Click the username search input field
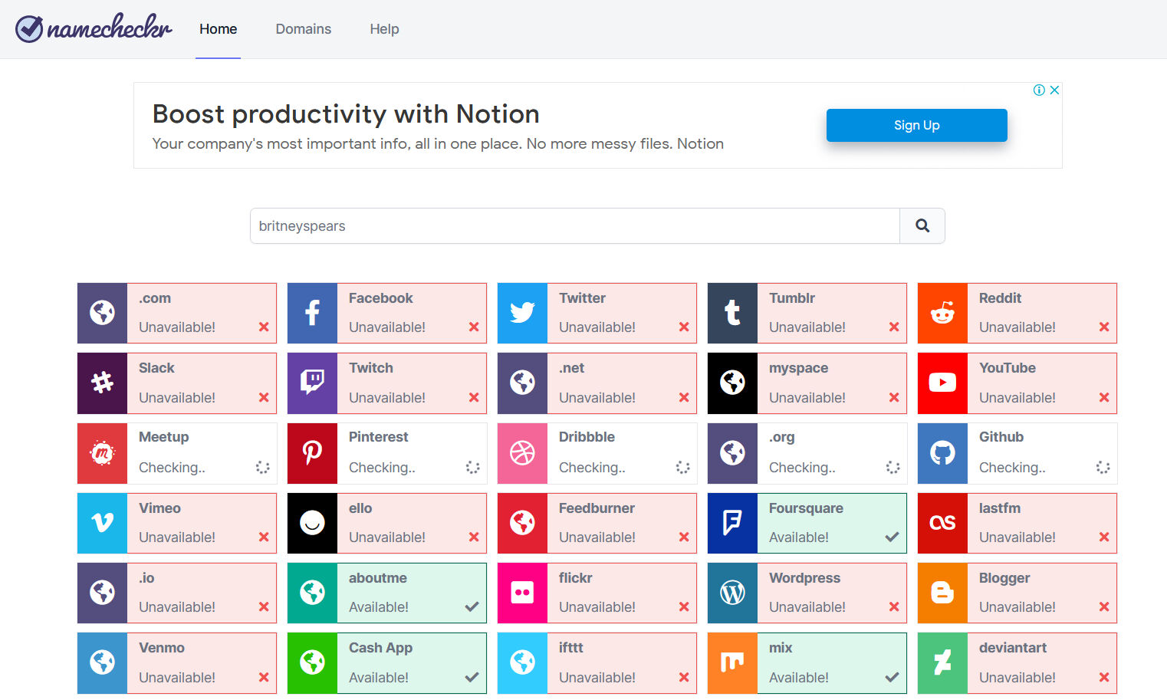This screenshot has width=1167, height=700. tap(574, 226)
